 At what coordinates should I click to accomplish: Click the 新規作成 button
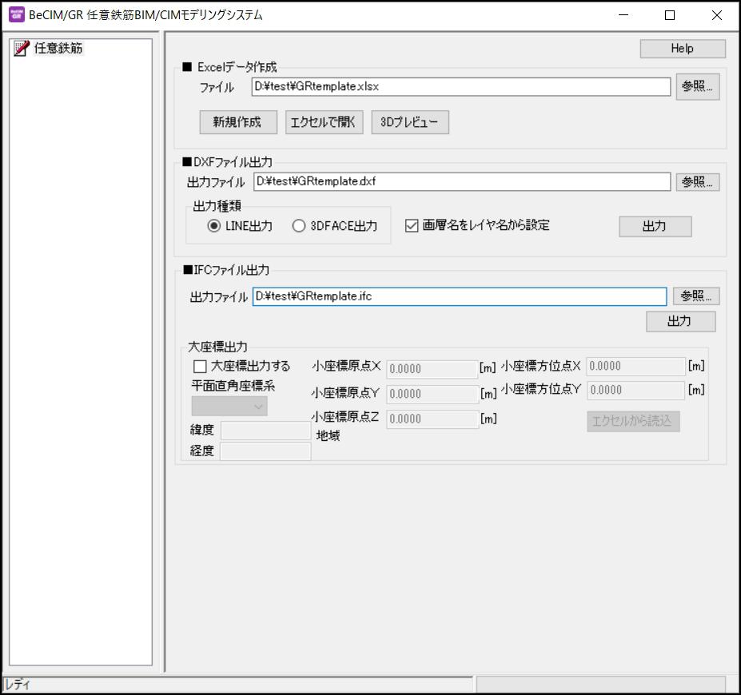click(238, 122)
